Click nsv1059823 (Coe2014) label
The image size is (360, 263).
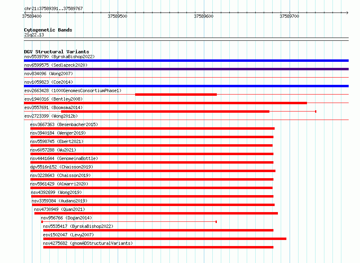pyautogui.click(x=49, y=82)
